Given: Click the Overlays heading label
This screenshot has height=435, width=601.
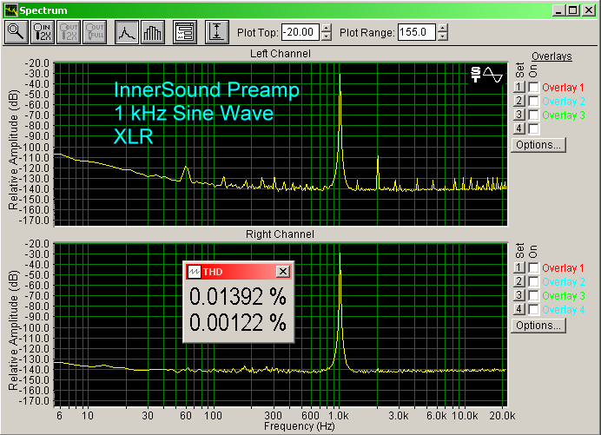Looking at the screenshot, I should [x=551, y=56].
